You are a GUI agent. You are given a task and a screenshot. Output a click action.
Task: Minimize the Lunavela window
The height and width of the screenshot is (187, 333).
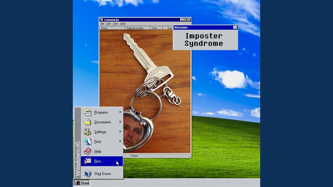coord(182,20)
